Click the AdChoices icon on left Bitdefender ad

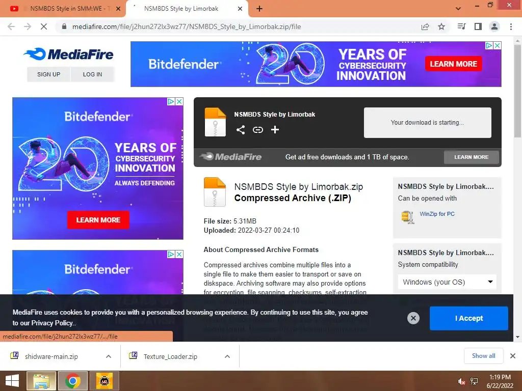[x=171, y=101]
